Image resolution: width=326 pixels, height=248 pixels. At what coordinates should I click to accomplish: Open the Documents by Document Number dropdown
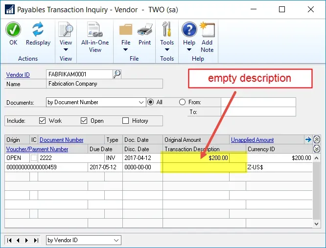(x=141, y=102)
